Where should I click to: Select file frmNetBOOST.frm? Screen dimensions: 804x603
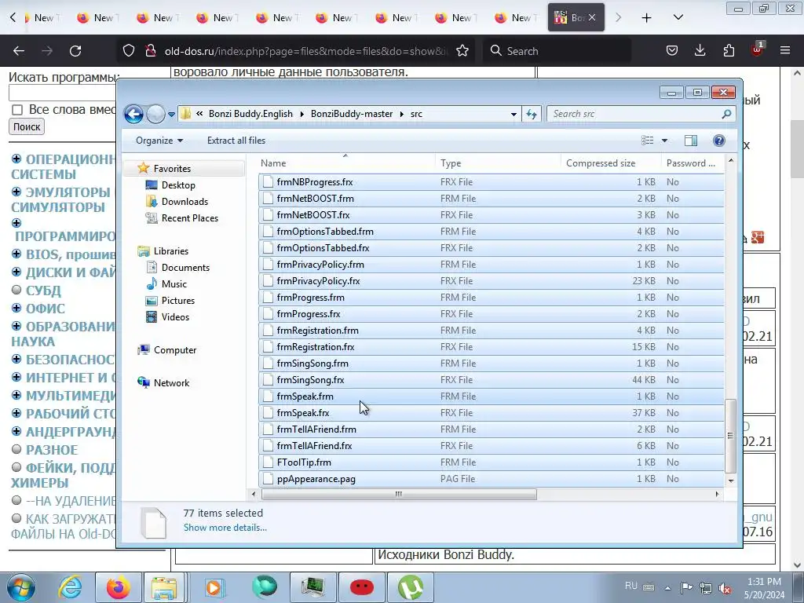click(x=316, y=199)
